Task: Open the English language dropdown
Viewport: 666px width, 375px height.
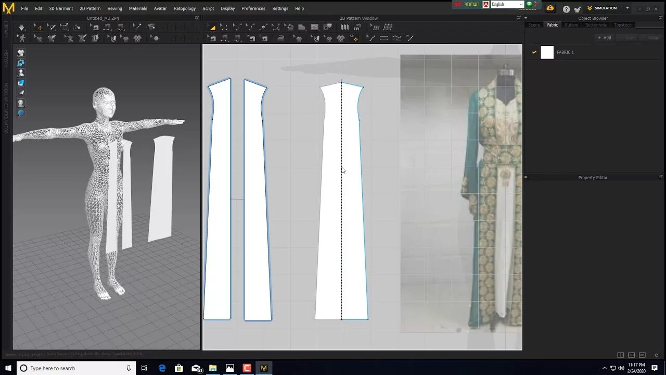Action: pos(522,4)
